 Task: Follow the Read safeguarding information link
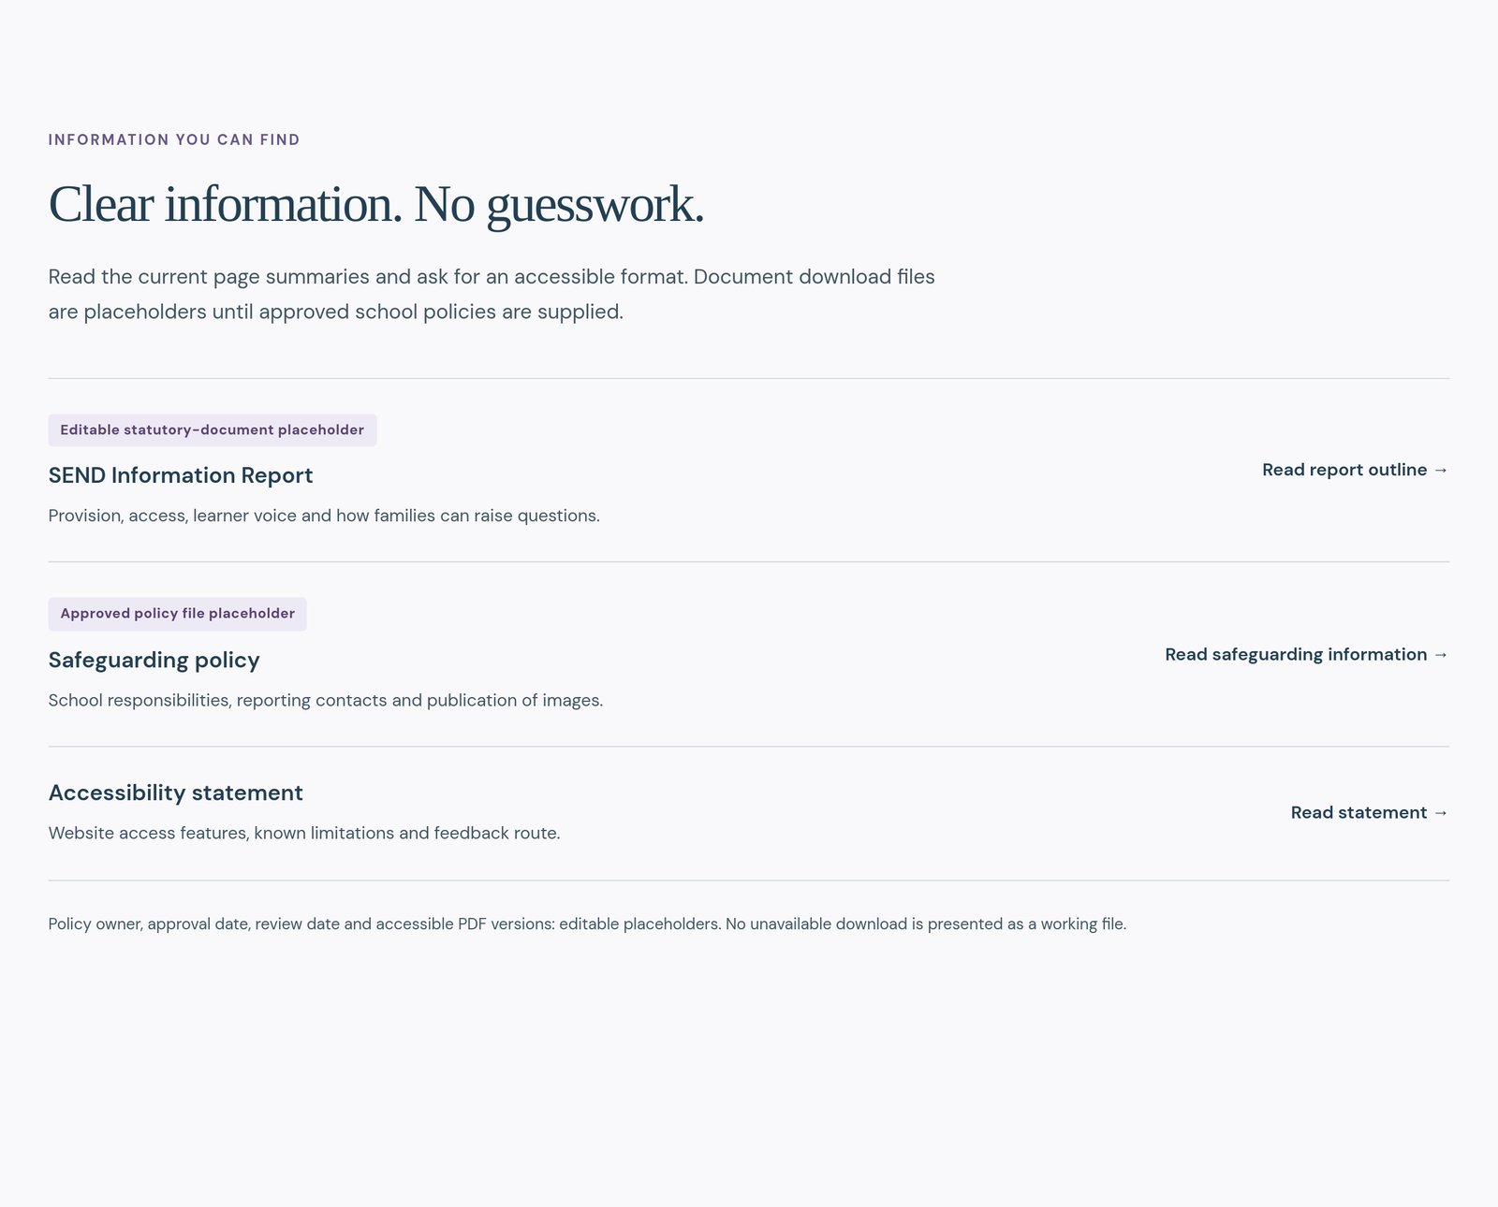1306,654
